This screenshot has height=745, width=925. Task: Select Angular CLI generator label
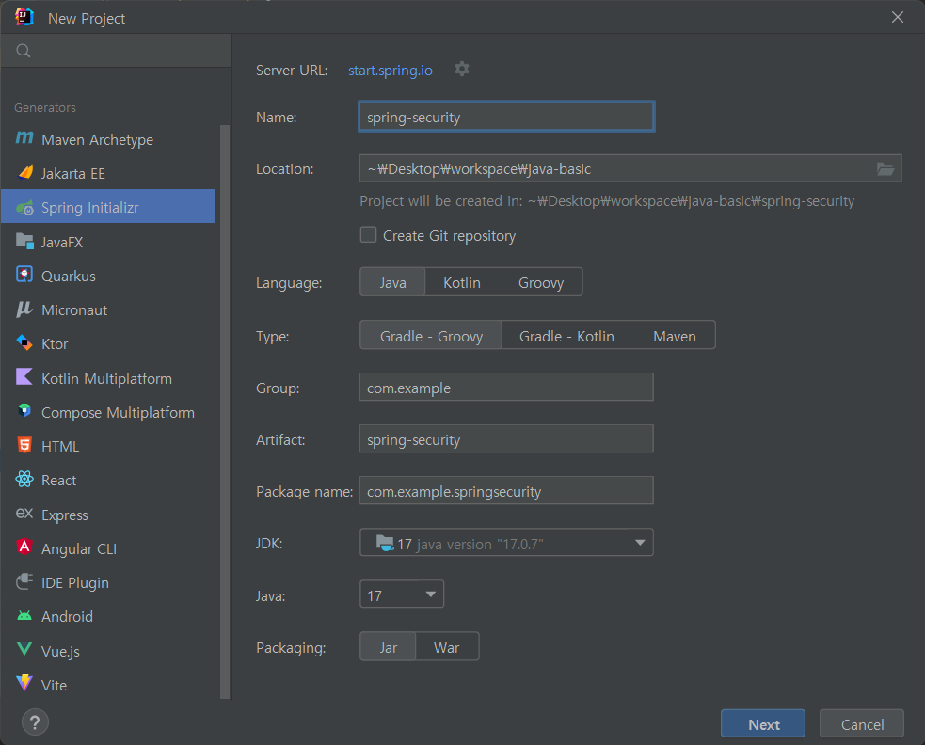79,548
